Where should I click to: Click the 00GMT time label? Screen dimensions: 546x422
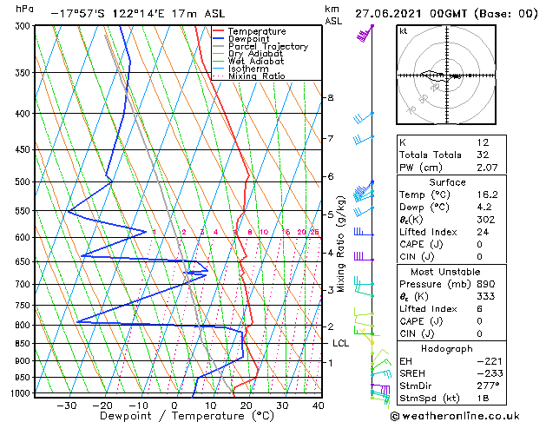[448, 14]
